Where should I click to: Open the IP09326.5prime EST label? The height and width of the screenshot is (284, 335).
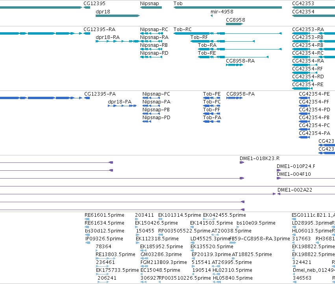104,239
